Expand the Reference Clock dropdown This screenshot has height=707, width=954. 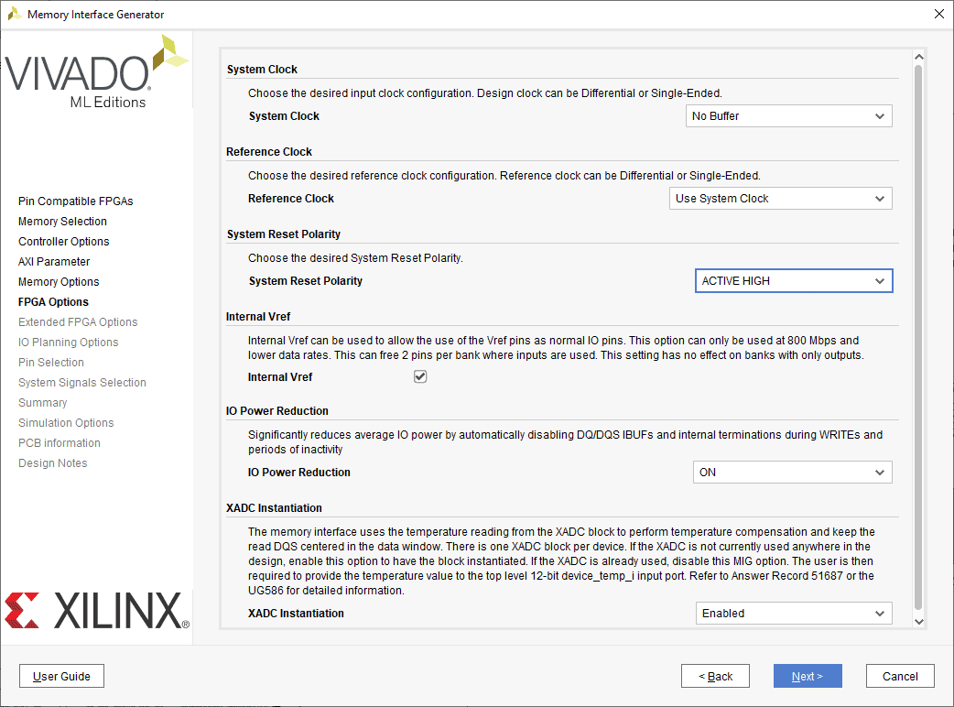click(x=780, y=199)
